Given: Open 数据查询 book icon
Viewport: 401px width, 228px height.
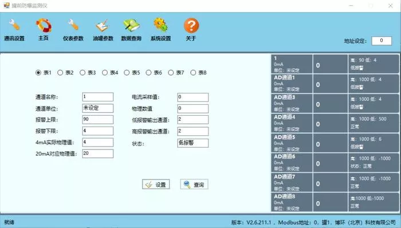Looking at the screenshot, I should click(131, 25).
